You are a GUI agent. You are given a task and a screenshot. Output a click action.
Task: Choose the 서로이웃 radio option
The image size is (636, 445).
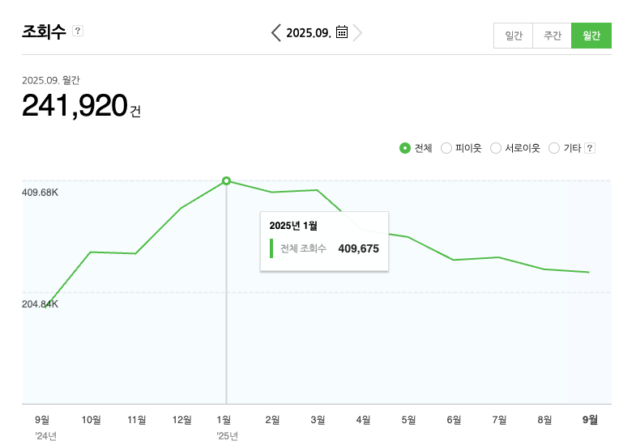[496, 148]
